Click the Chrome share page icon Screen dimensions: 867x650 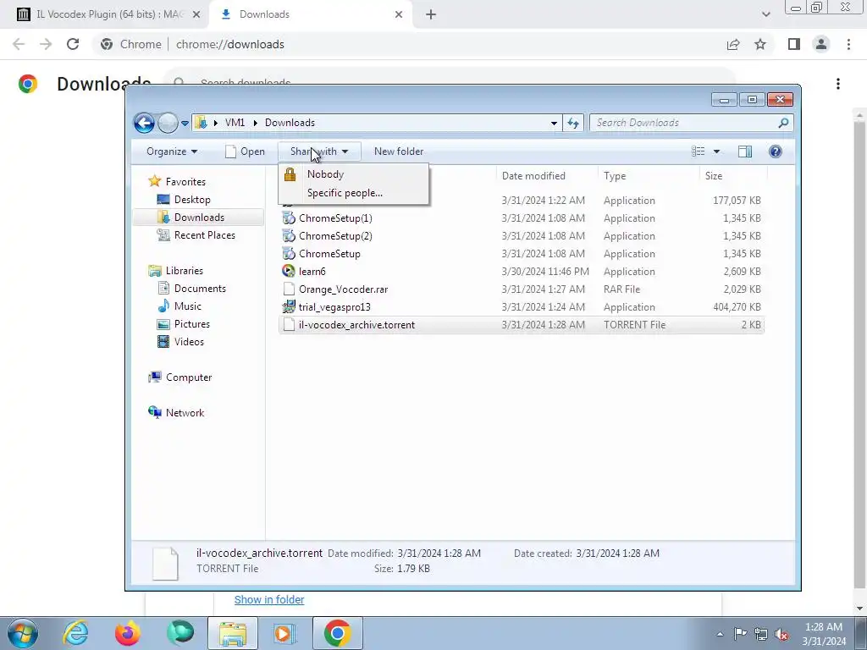tap(733, 44)
